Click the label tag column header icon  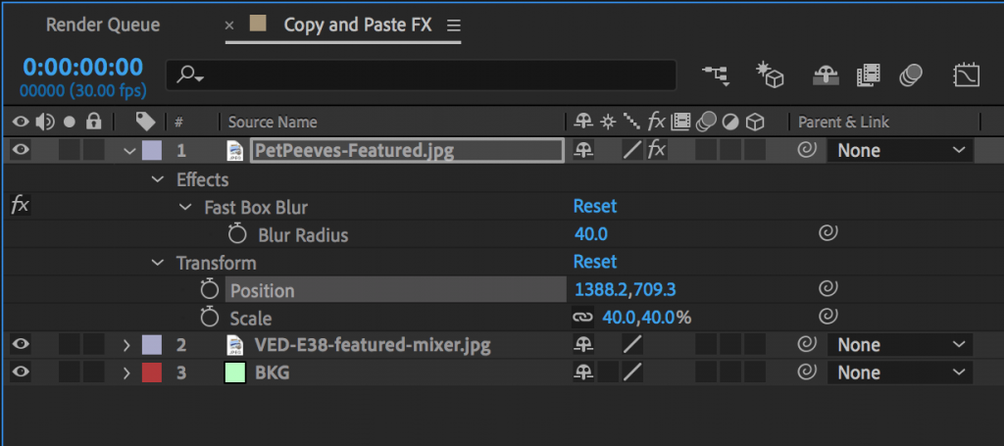(x=145, y=121)
